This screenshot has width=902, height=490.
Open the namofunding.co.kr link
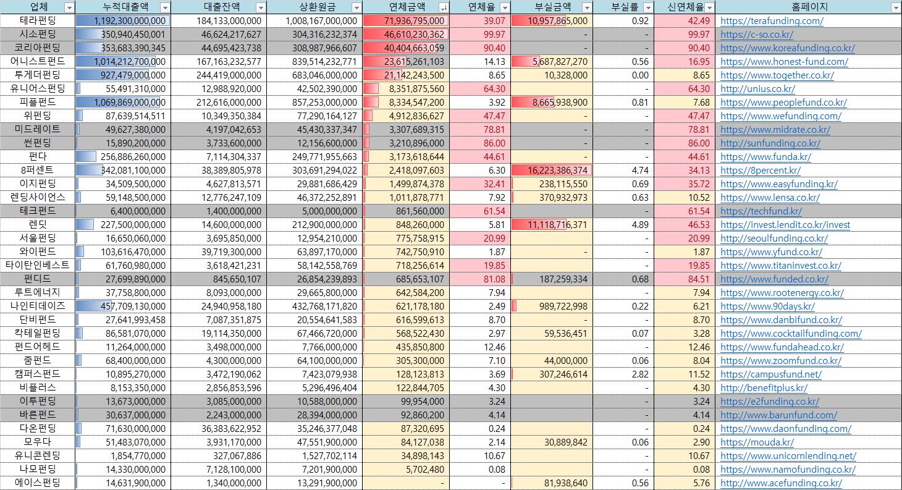tap(788, 470)
